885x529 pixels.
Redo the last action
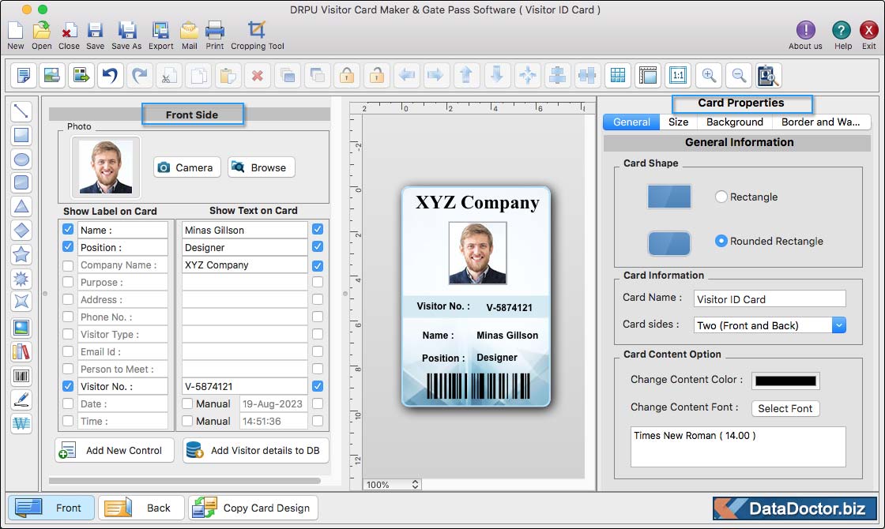[140, 75]
